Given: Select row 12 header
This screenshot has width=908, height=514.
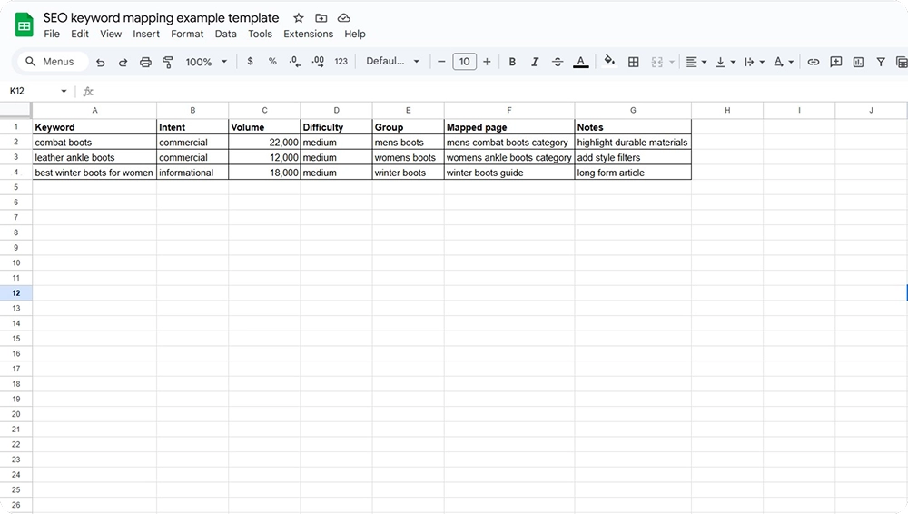Looking at the screenshot, I should pos(15,292).
